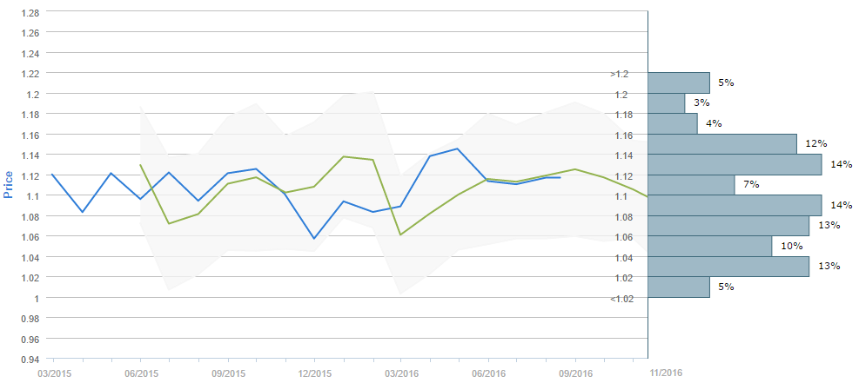Click the 11/2016 end date label

pyautogui.click(x=664, y=372)
